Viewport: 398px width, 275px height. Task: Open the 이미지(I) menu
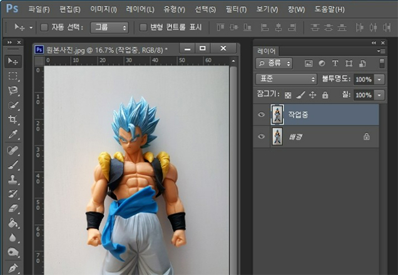103,9
